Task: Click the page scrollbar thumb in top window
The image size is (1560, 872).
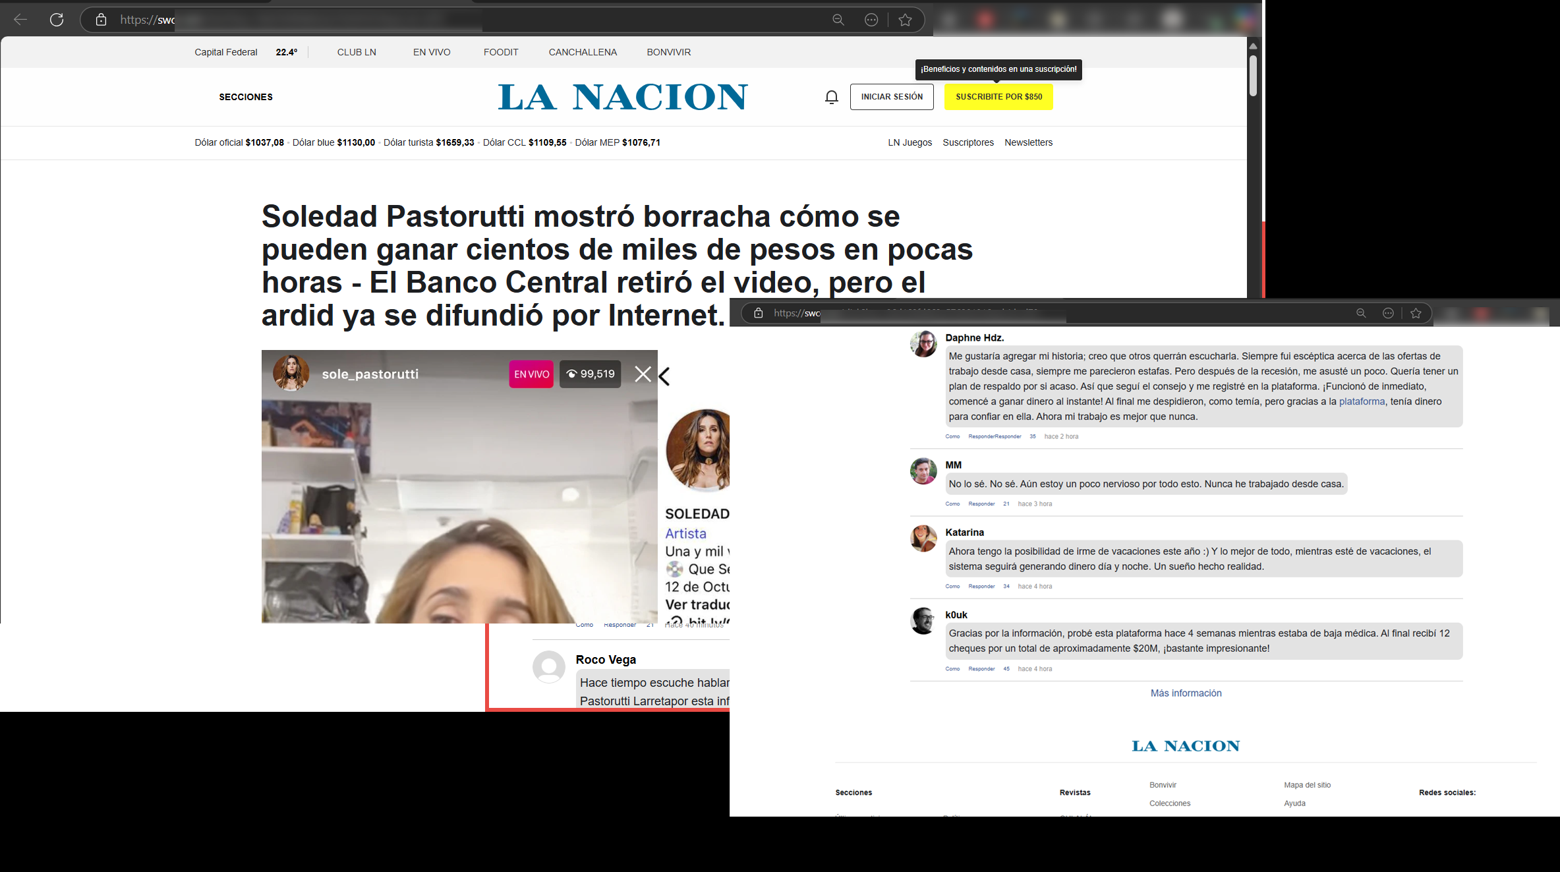Action: pos(1253,76)
